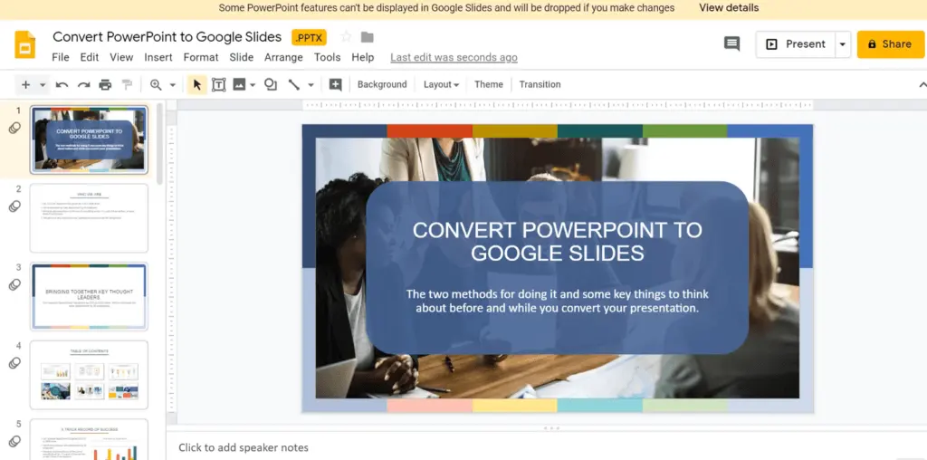This screenshot has width=927, height=460.
Task: Open the Help menu
Action: [x=362, y=57]
